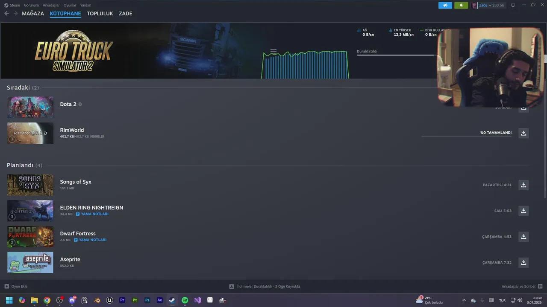Open the Yardım menu

pos(86,5)
